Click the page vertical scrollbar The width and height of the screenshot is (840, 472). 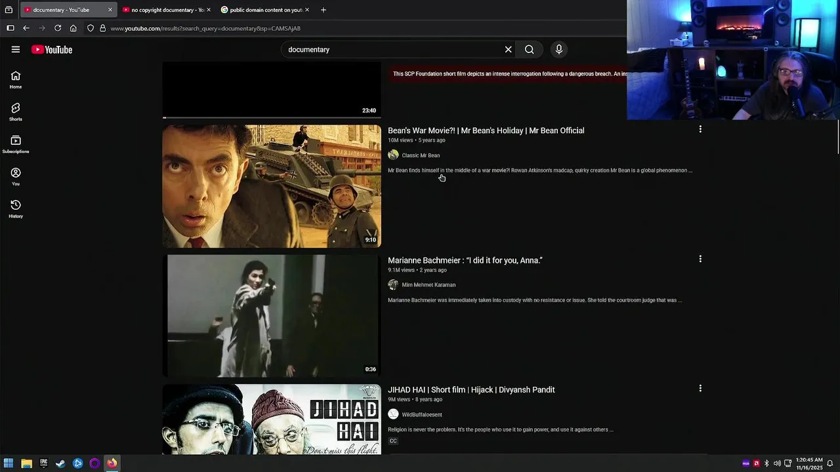tap(838, 138)
